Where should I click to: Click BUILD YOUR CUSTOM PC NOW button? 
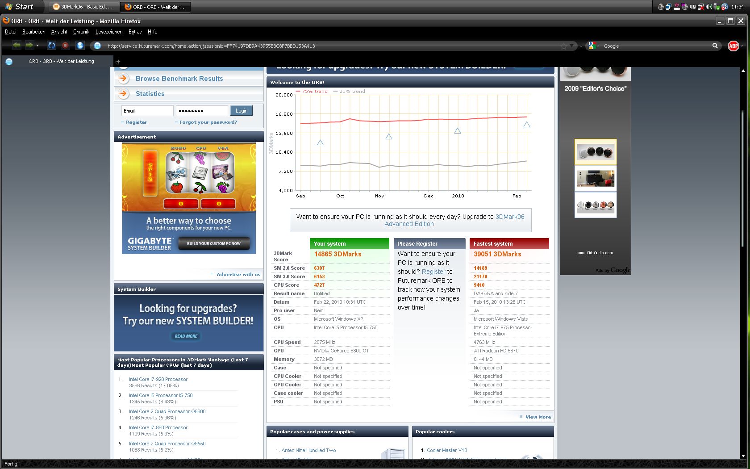click(214, 243)
